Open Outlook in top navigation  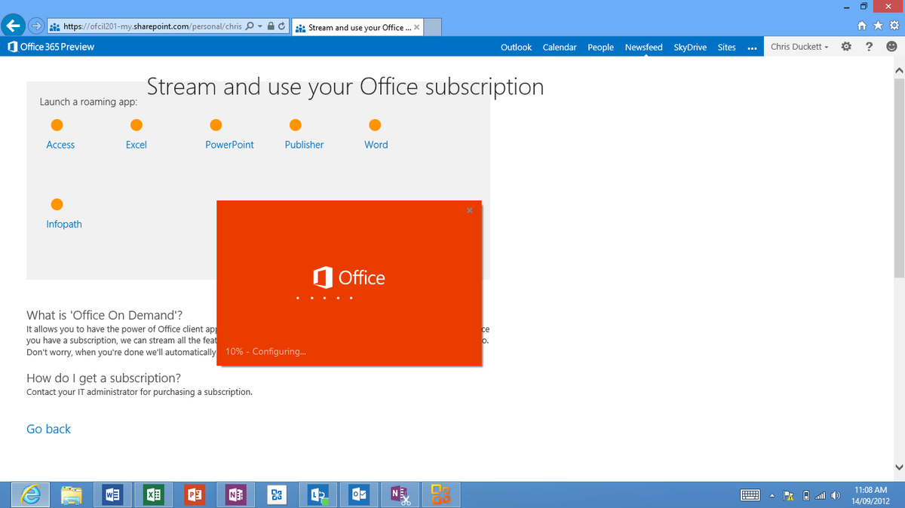click(516, 47)
